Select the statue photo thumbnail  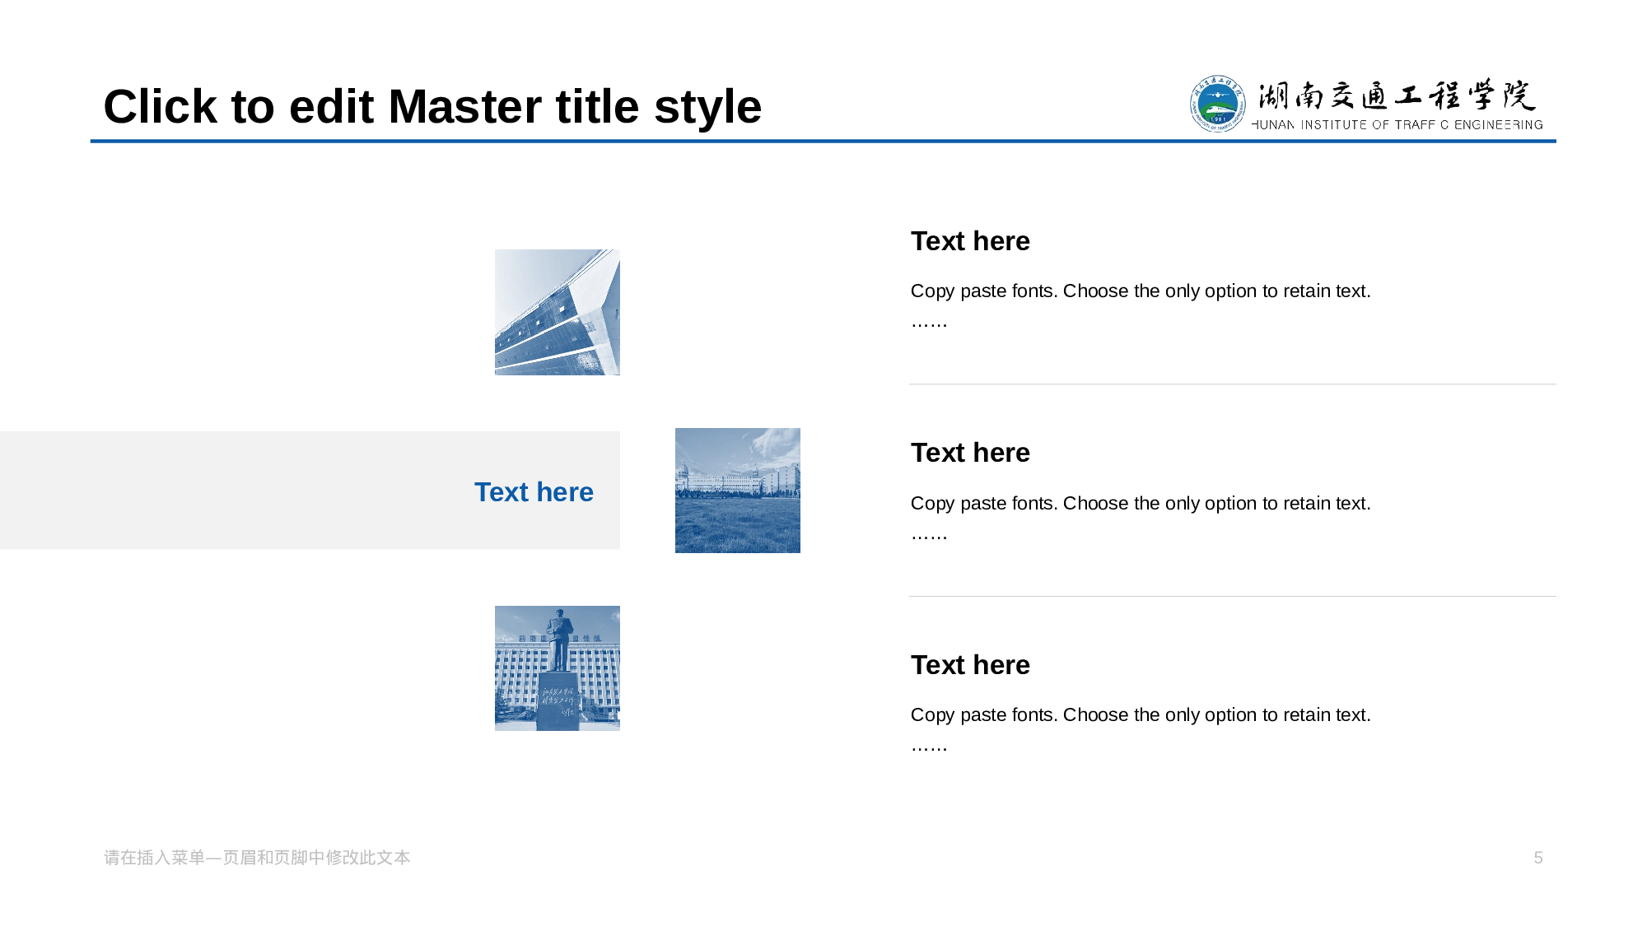pyautogui.click(x=557, y=668)
